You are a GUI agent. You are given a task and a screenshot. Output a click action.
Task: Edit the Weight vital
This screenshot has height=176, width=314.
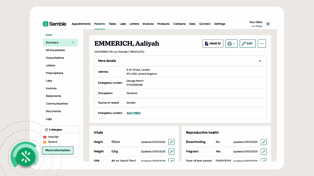click(x=171, y=152)
